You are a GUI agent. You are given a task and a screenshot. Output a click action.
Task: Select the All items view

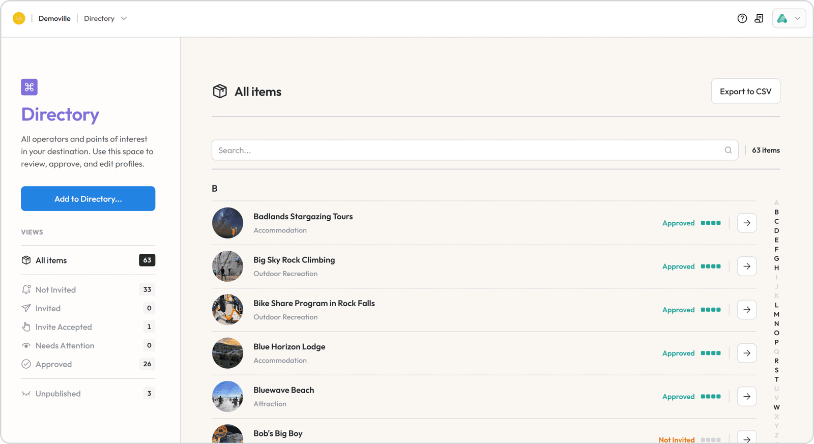(x=88, y=260)
